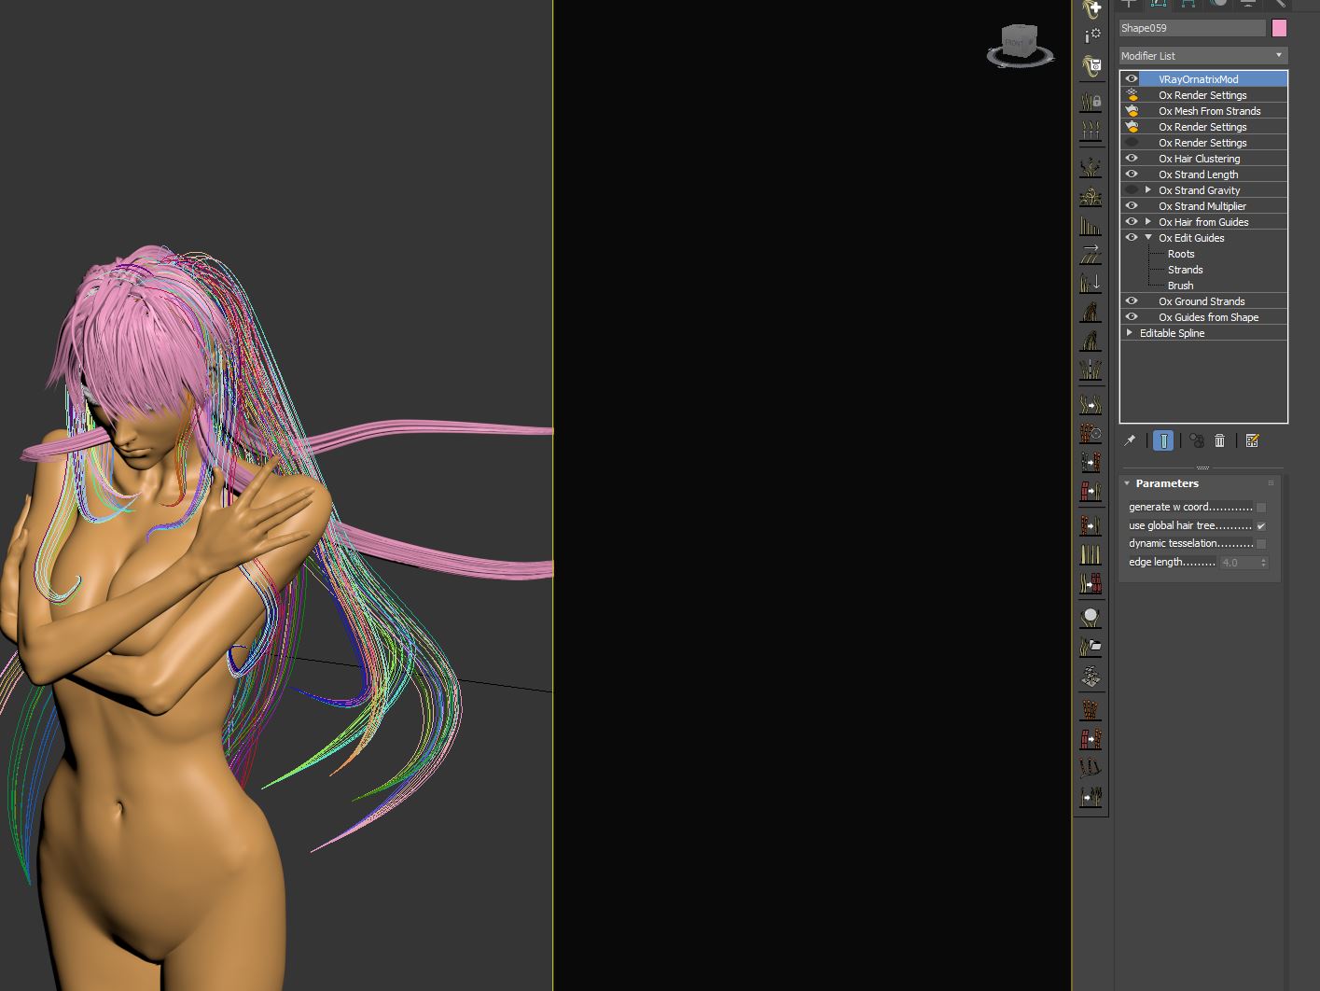
Task: Click the Pin Stack pushpin icon
Action: tap(1130, 440)
